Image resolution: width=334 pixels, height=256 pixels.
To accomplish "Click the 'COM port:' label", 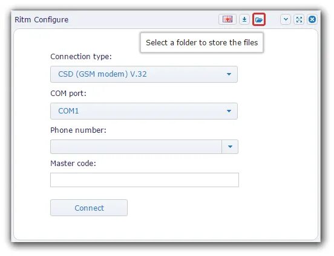I will 68,94.
